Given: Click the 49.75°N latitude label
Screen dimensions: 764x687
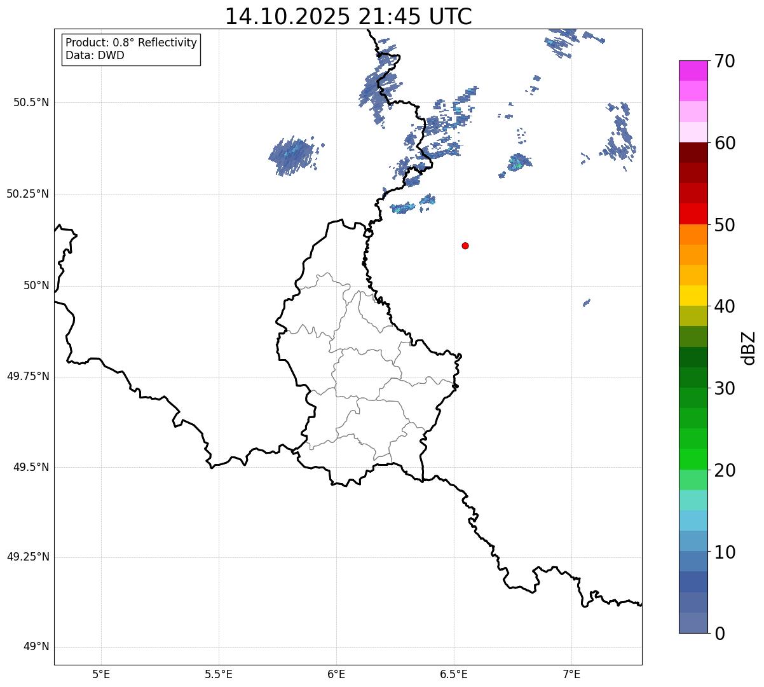Looking at the screenshot, I should (28, 376).
